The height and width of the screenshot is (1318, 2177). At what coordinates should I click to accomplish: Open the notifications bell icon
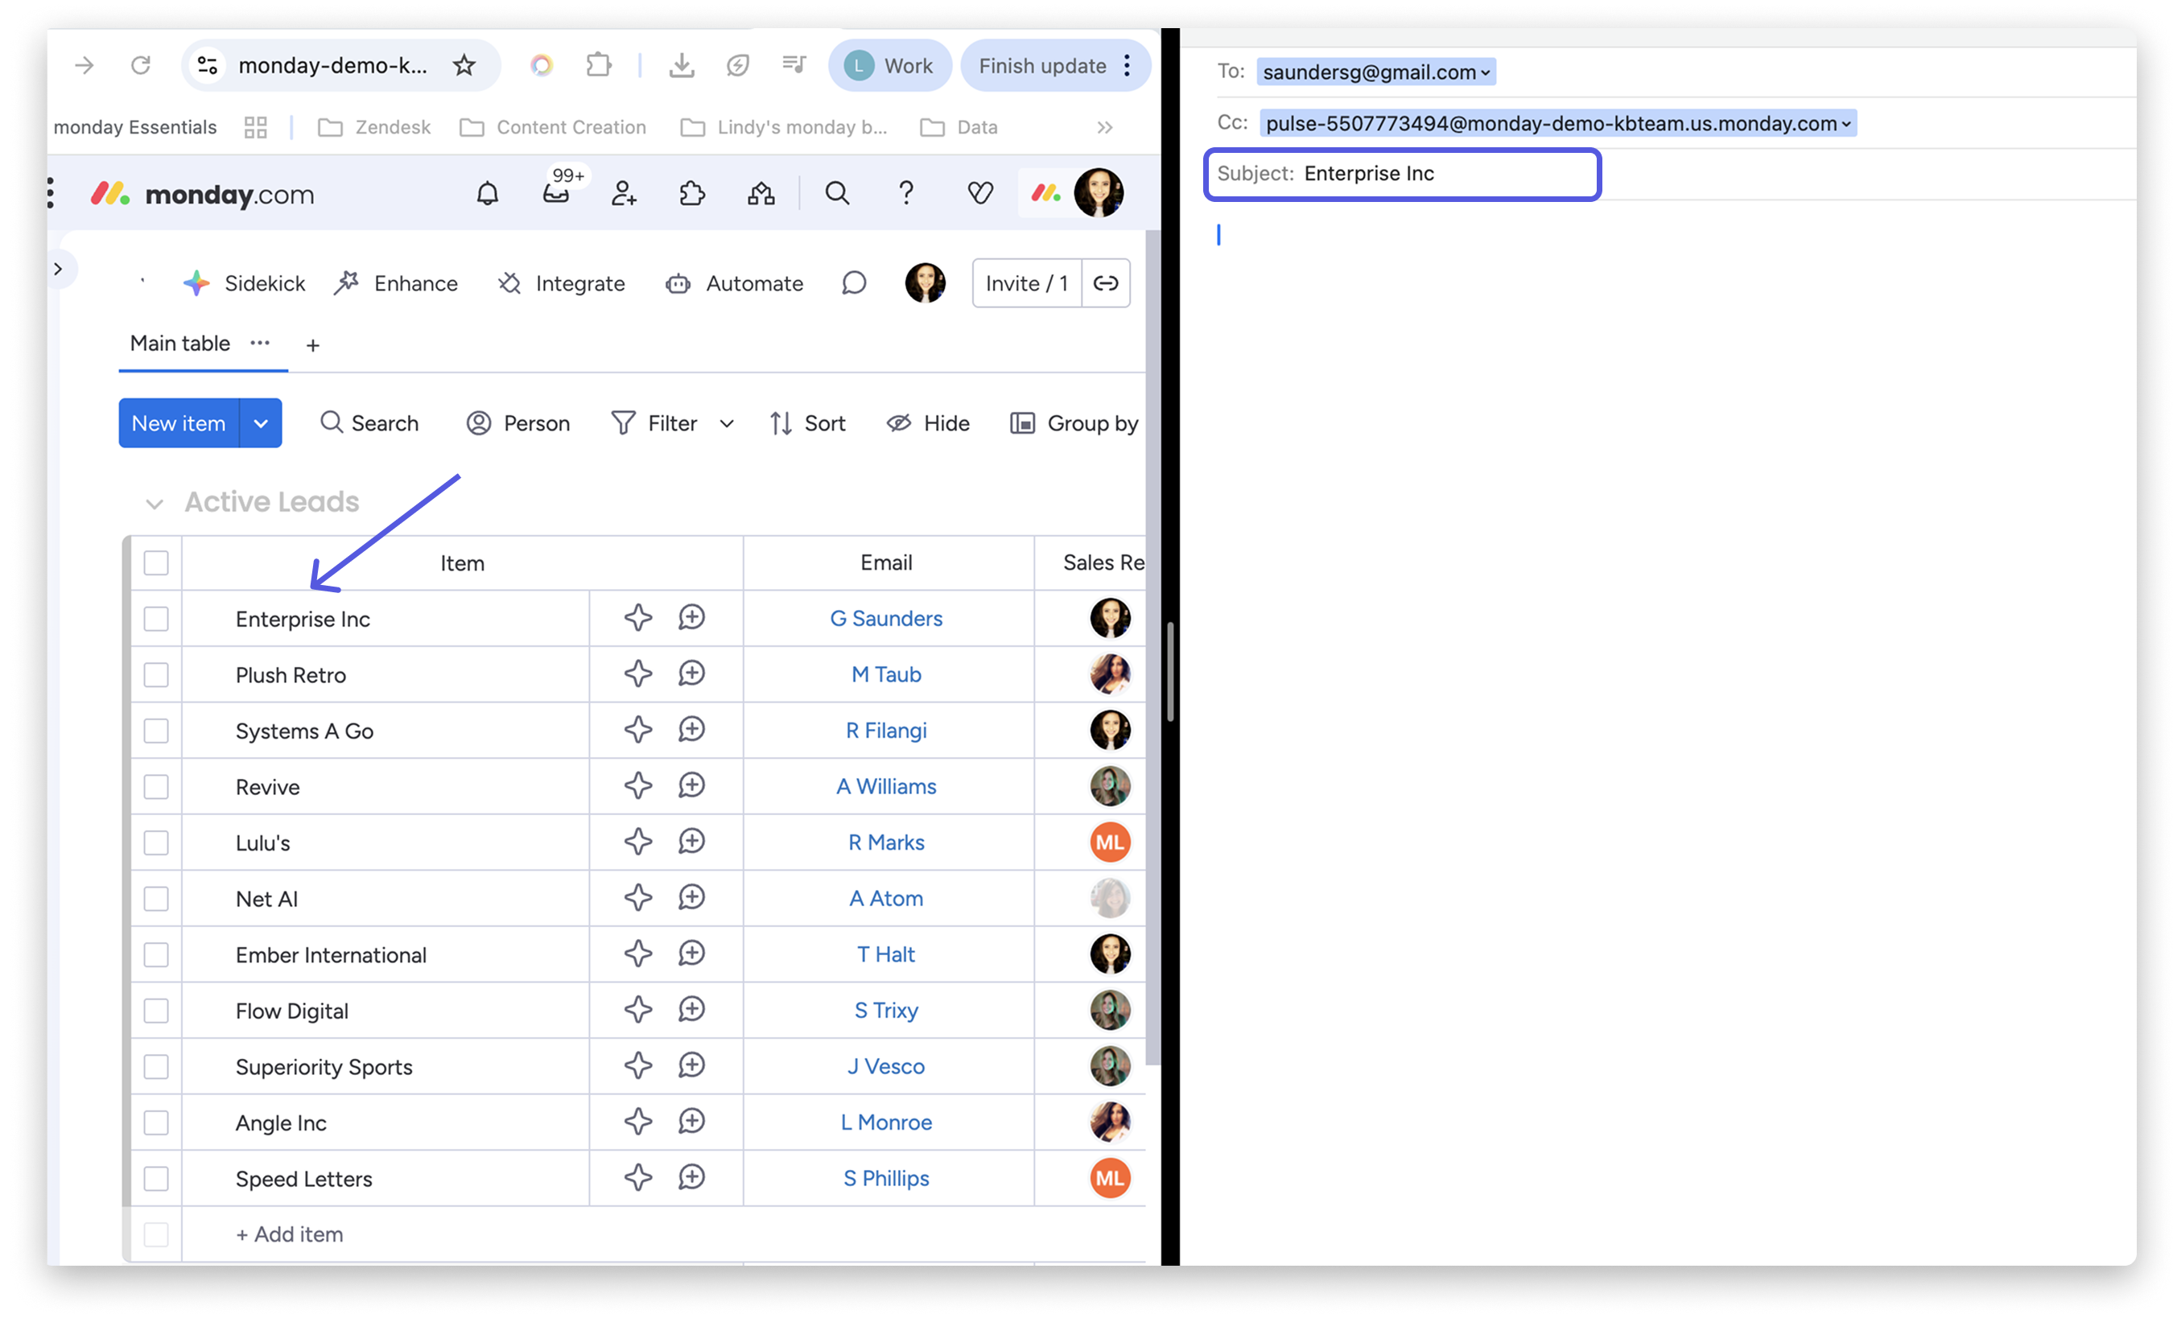[486, 193]
